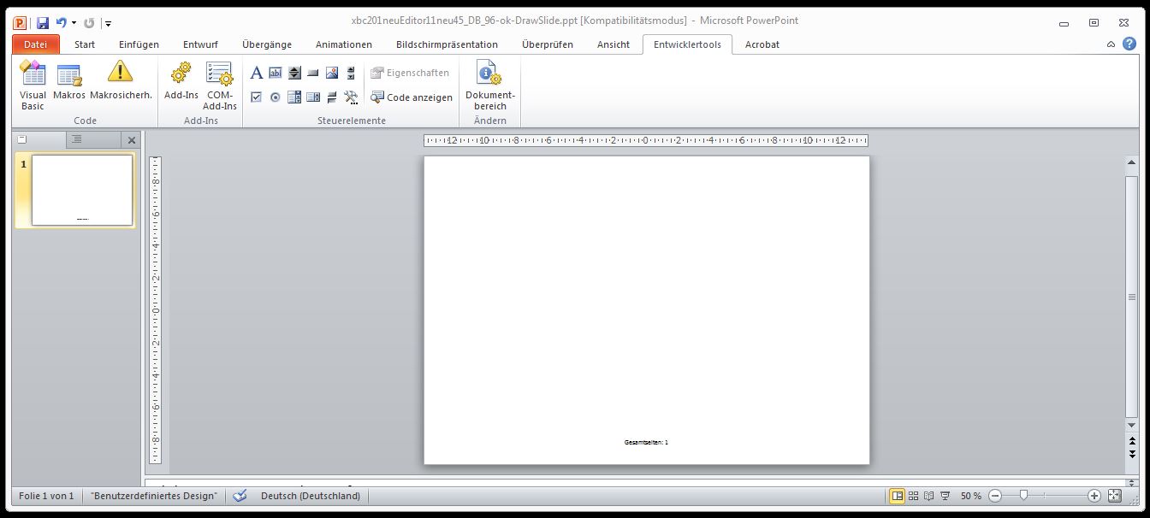Screen dimensions: 1150x518
Task: Open the Customize Quick Access Toolbar dropdown
Action: [x=109, y=23]
